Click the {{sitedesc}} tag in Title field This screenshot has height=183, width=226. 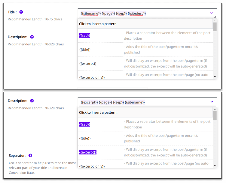click(x=137, y=14)
